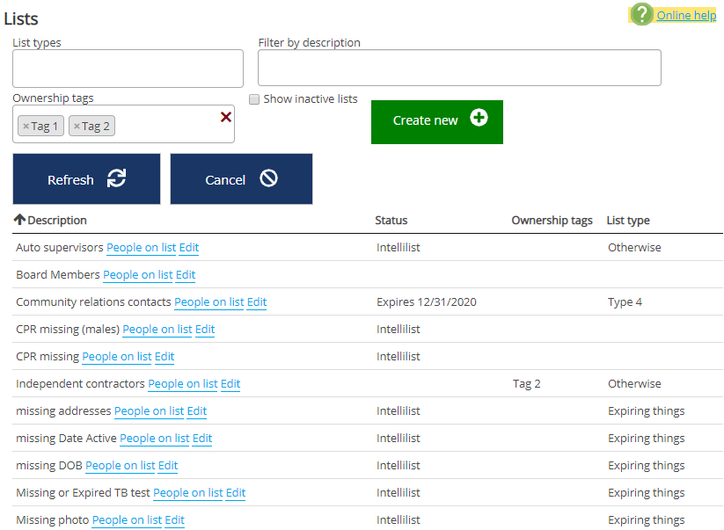724x530 pixels.
Task: View People on list for CPR missing (males)
Action: tap(157, 330)
